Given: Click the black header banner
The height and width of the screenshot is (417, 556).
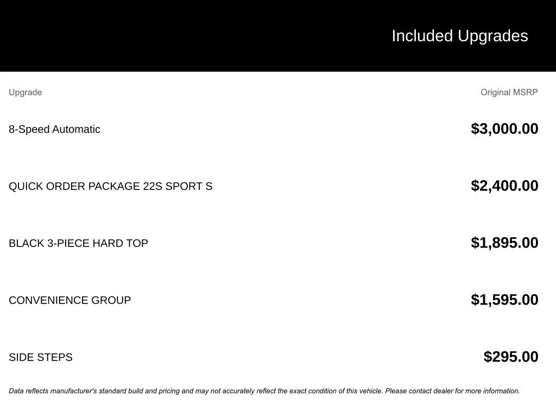Looking at the screenshot, I should coord(278,35).
